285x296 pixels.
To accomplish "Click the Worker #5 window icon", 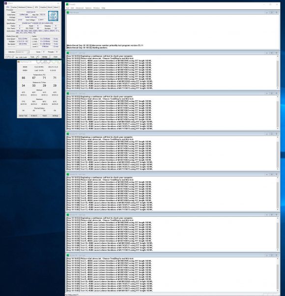I will (x=68, y=215).
